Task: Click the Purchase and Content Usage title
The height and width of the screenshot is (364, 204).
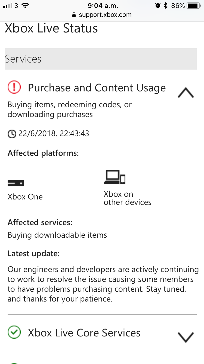Action: pos(97,88)
